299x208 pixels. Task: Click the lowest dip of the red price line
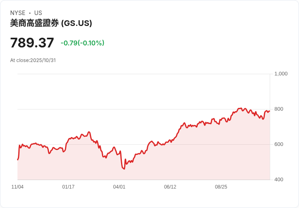click(124, 169)
